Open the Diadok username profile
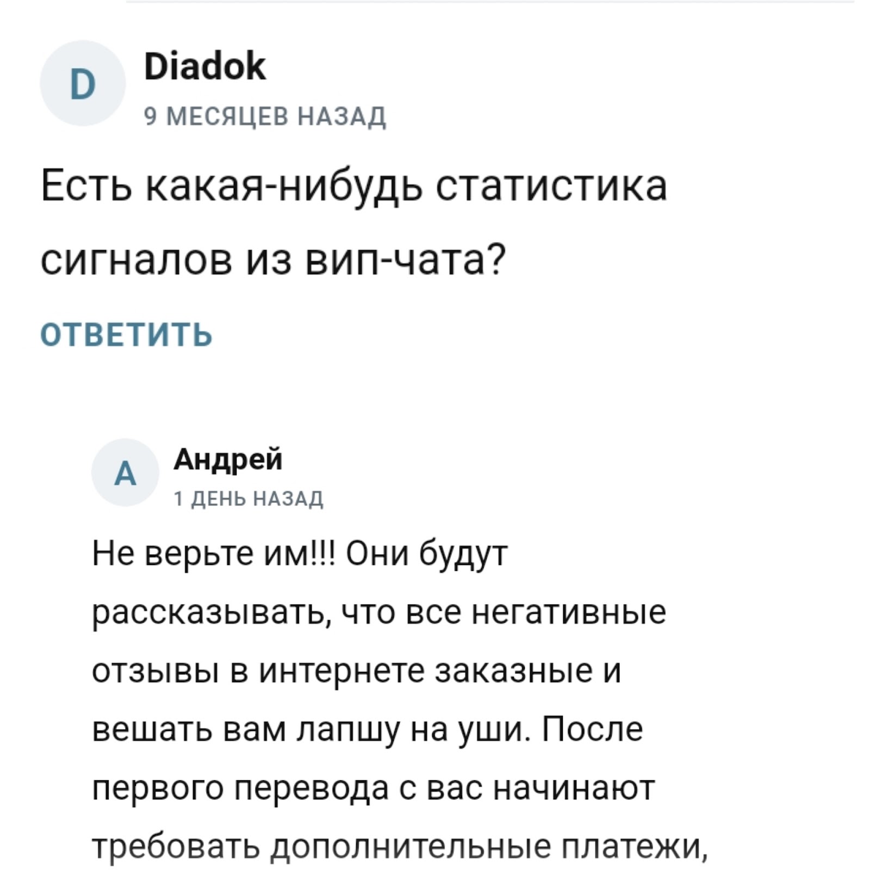Image resolution: width=870 pixels, height=870 pixels. (205, 66)
